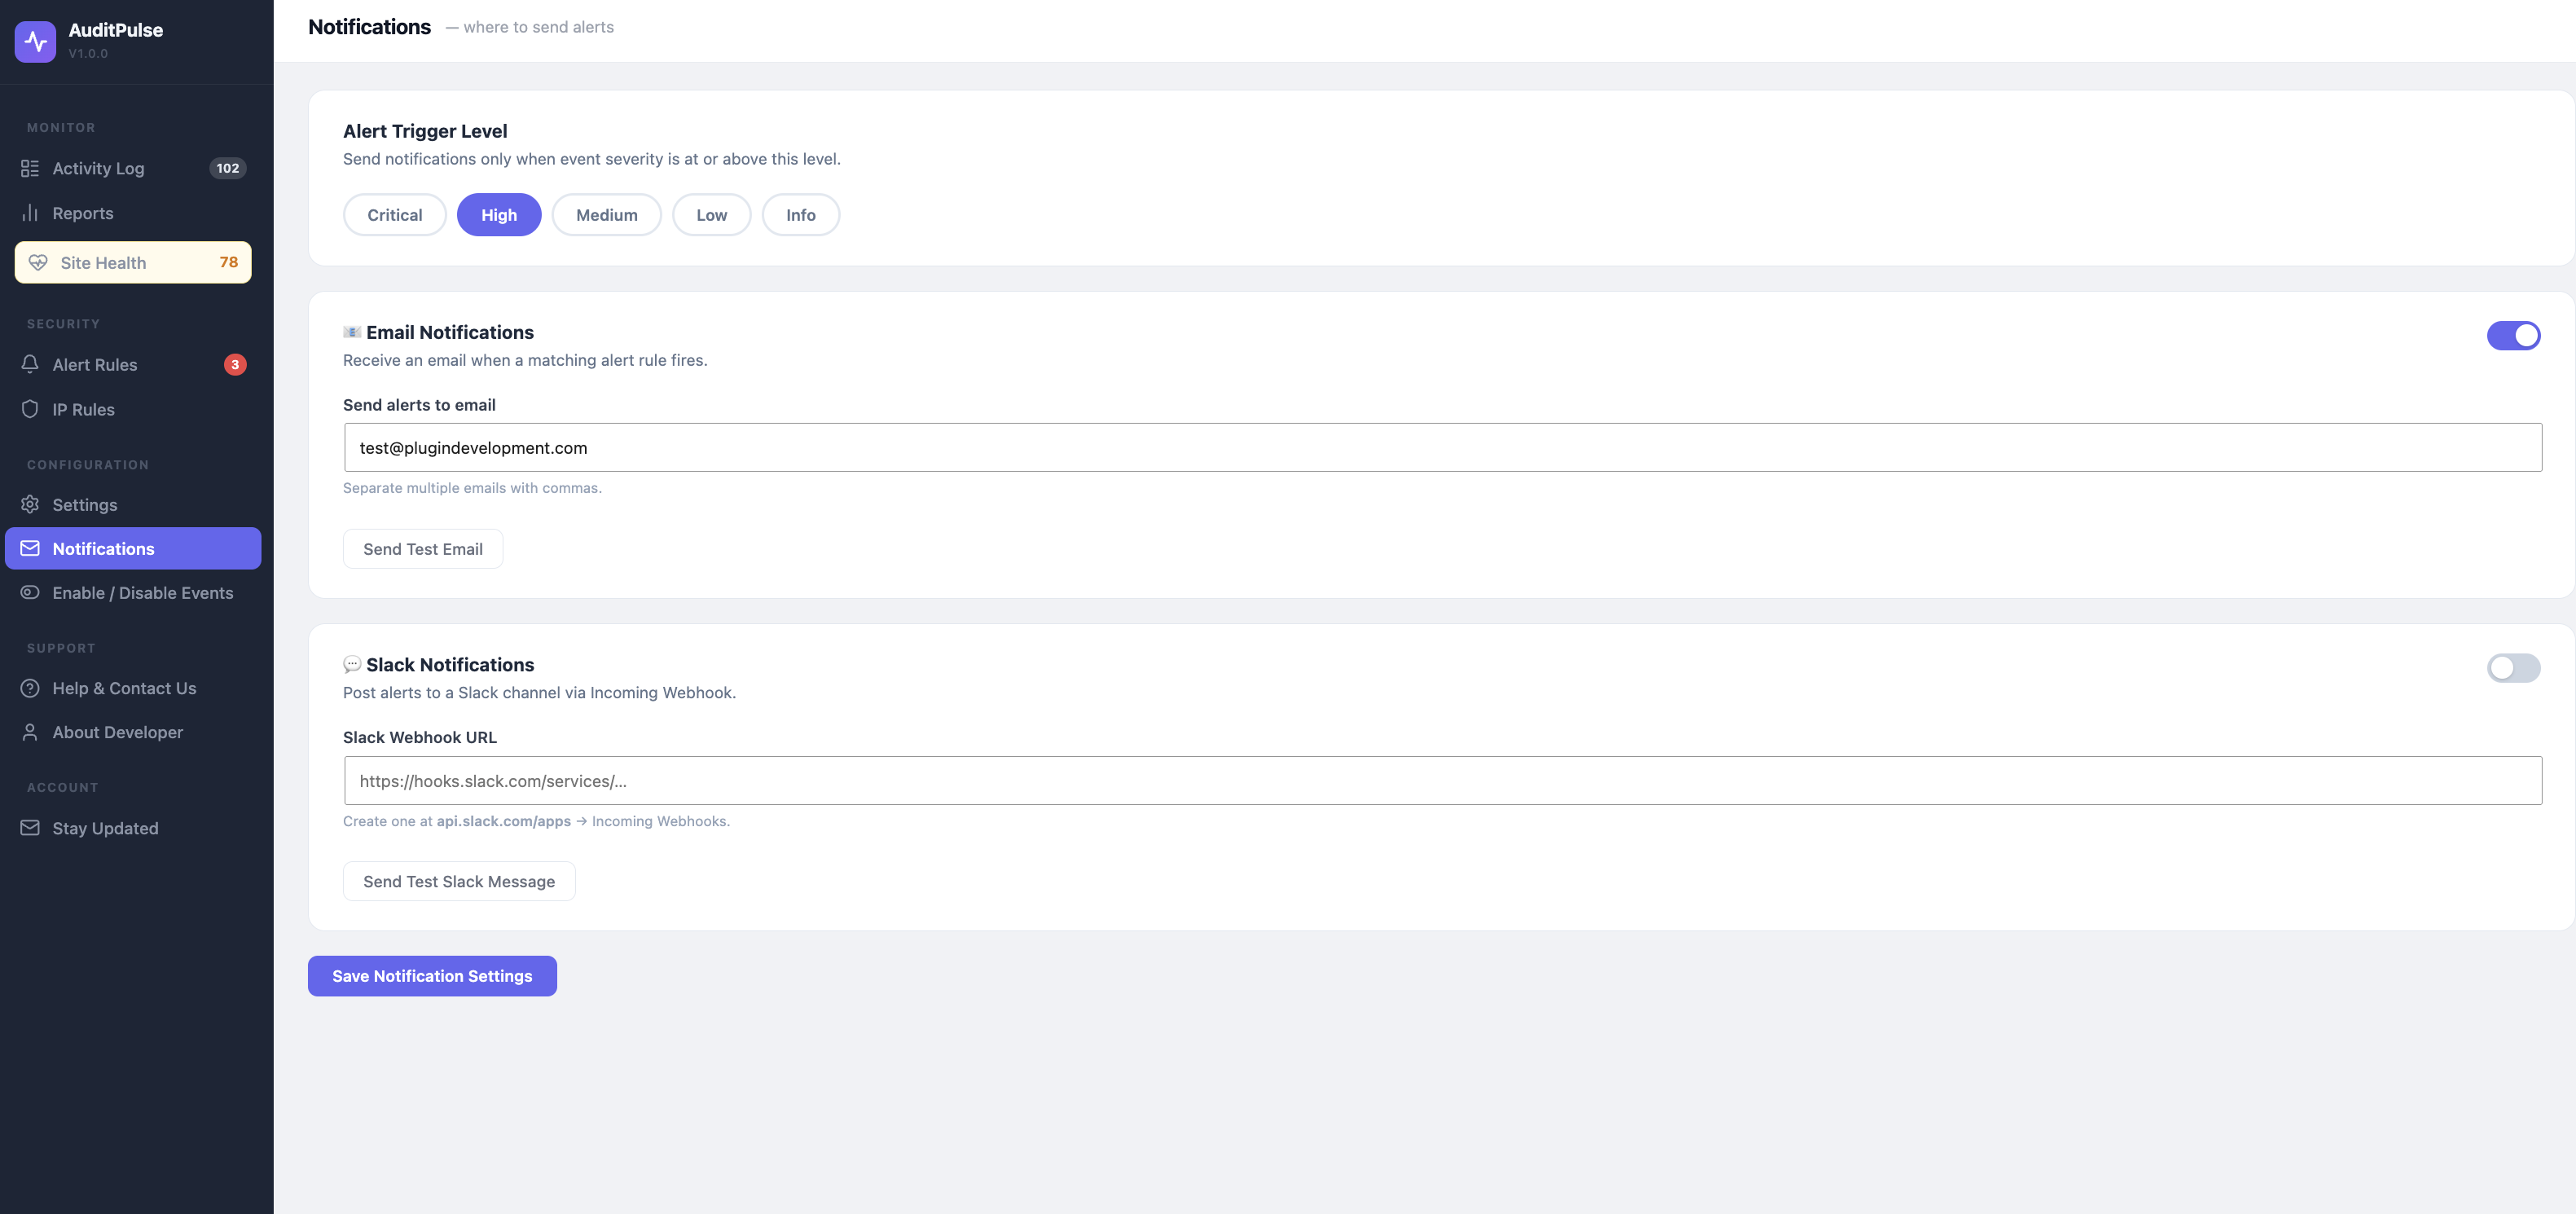The width and height of the screenshot is (2576, 1214).
Task: Click Send Test Email button
Action: click(423, 549)
